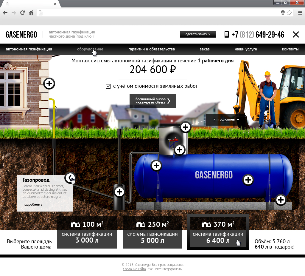The height and width of the screenshot is (276, 305).
Task: Go to гарантии и обязательства section
Action: coord(151,49)
